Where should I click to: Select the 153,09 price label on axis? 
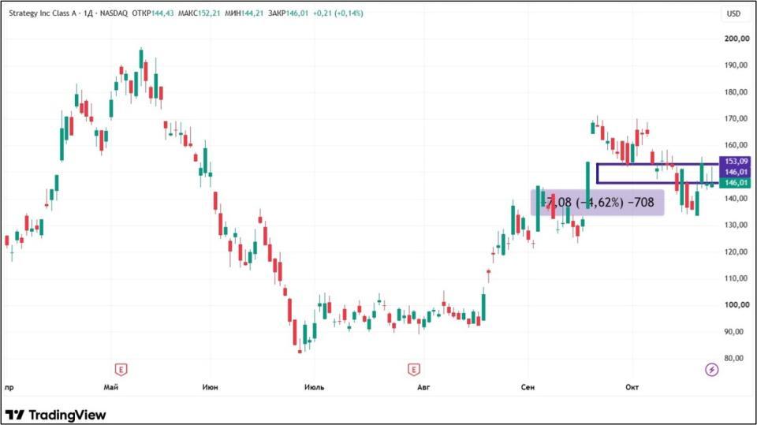735,162
